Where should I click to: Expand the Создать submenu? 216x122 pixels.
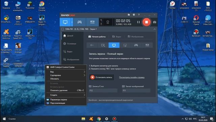pyautogui.click(x=66, y=95)
